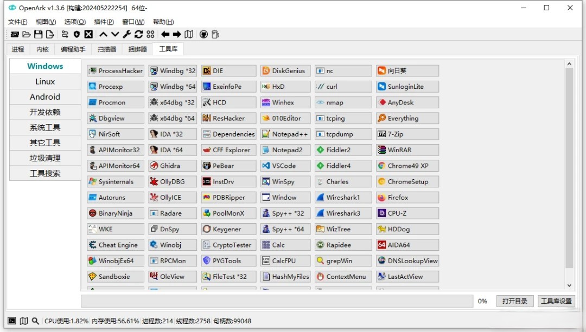
Task: Launch Sandboxie
Action: point(116,277)
